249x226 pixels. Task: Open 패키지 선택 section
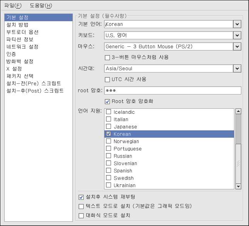click(20, 76)
